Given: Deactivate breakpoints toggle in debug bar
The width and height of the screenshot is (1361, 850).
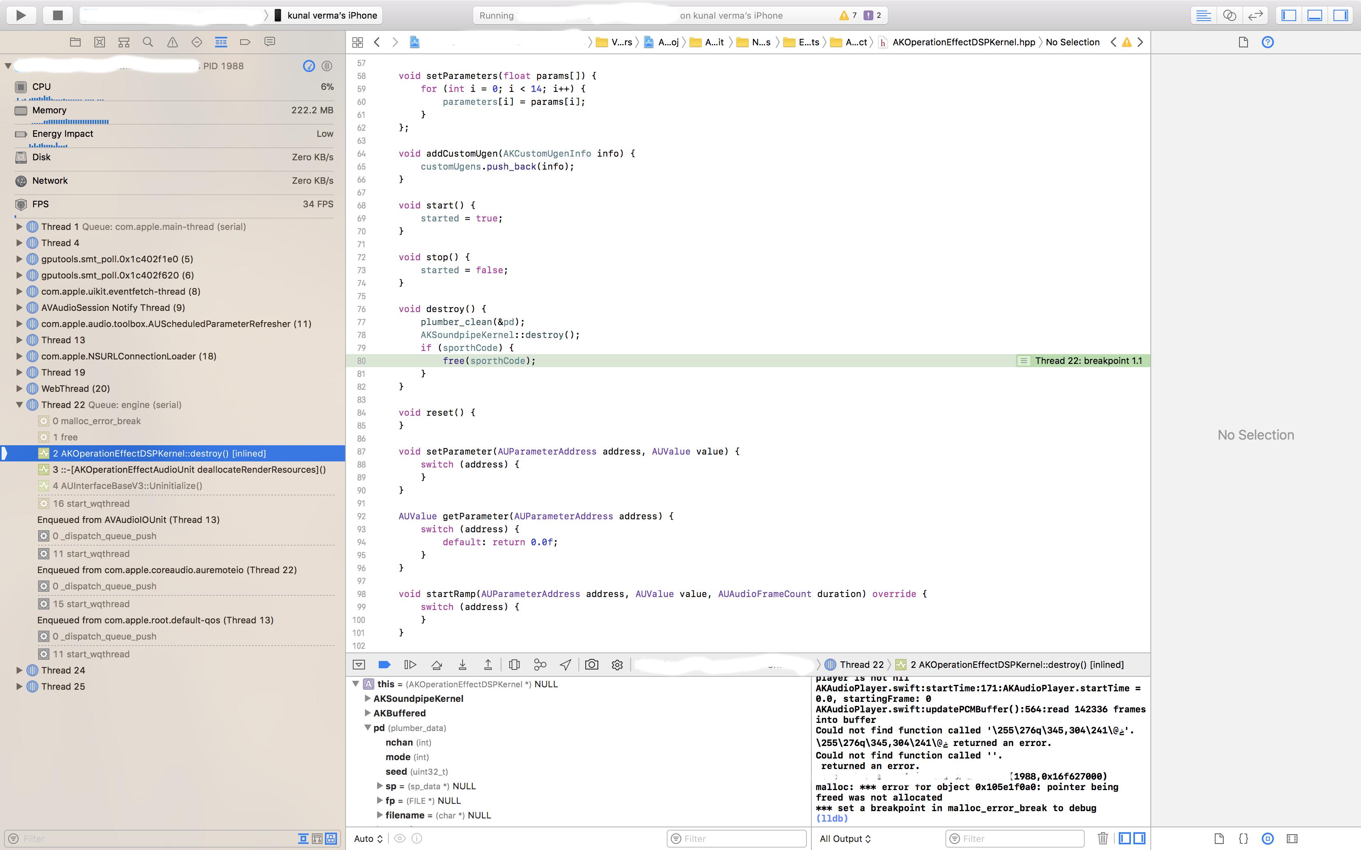Looking at the screenshot, I should point(385,665).
